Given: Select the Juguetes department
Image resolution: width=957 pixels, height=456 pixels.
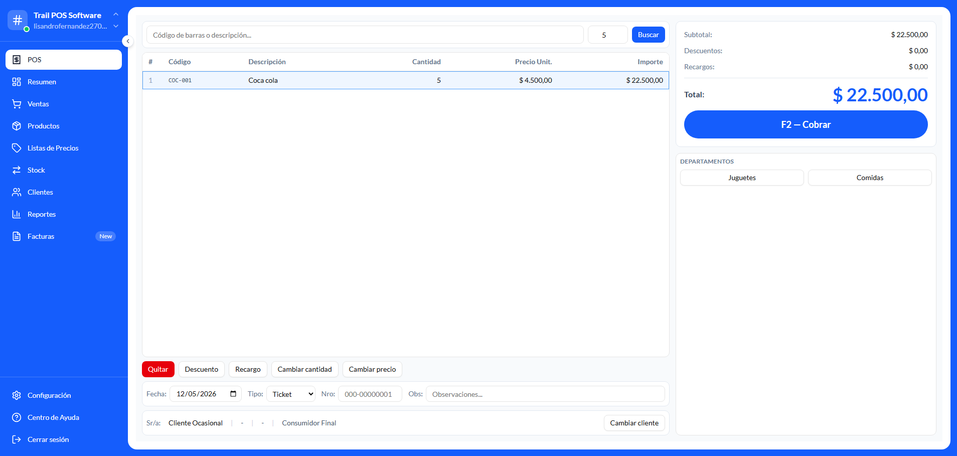Looking at the screenshot, I should pos(742,178).
